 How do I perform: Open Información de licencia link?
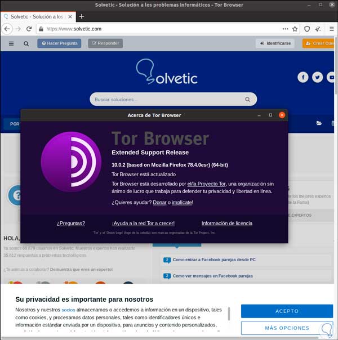point(227,223)
